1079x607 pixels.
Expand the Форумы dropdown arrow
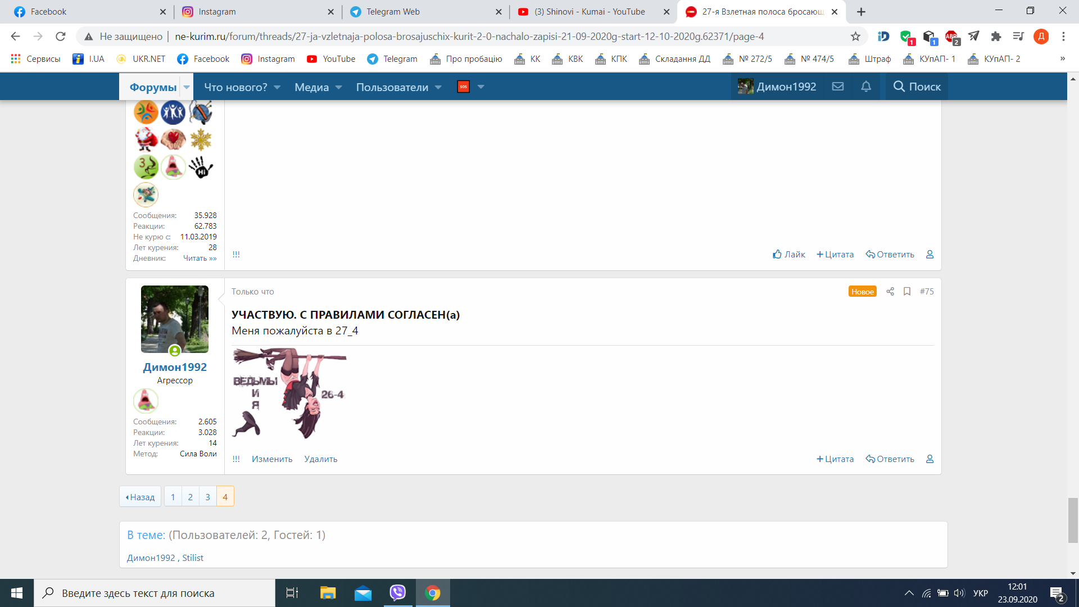(187, 87)
